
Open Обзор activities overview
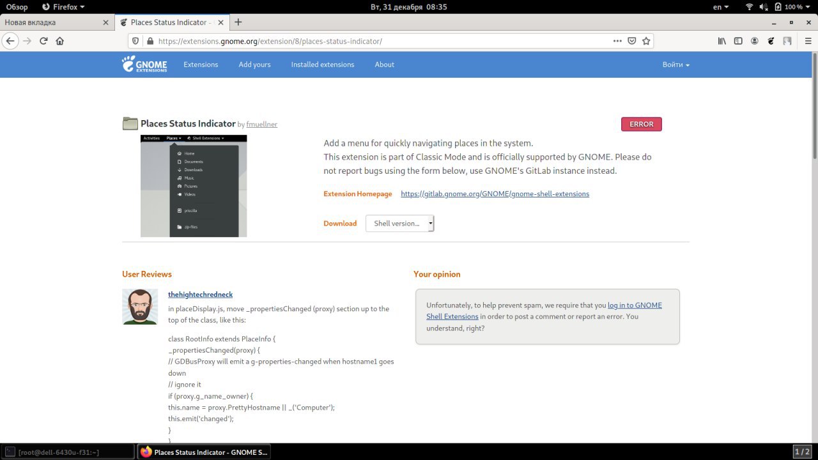(x=17, y=7)
